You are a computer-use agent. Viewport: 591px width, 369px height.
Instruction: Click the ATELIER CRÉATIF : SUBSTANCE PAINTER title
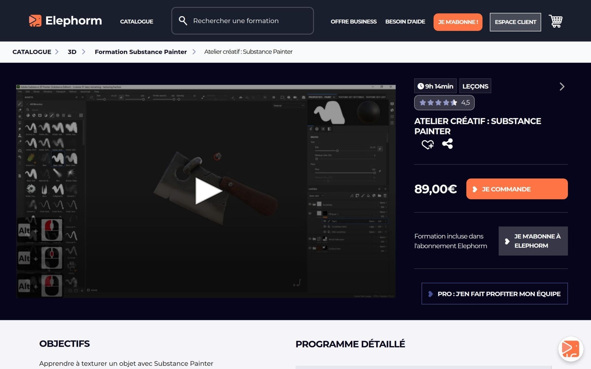point(478,126)
